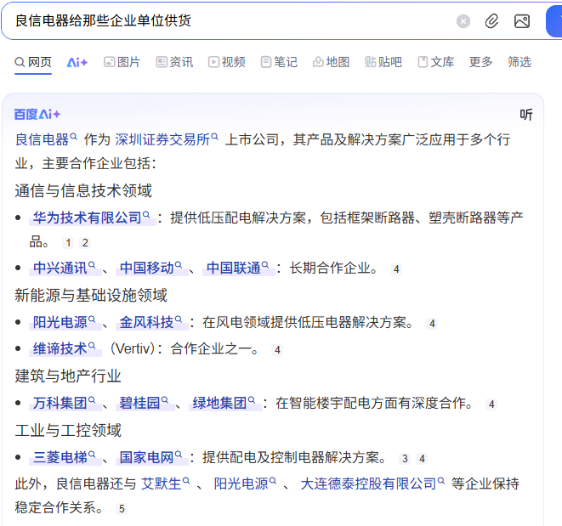Screen dimensions: 562x526
Task: Click the heading 工业与工控领域
Action: pyautogui.click(x=68, y=430)
